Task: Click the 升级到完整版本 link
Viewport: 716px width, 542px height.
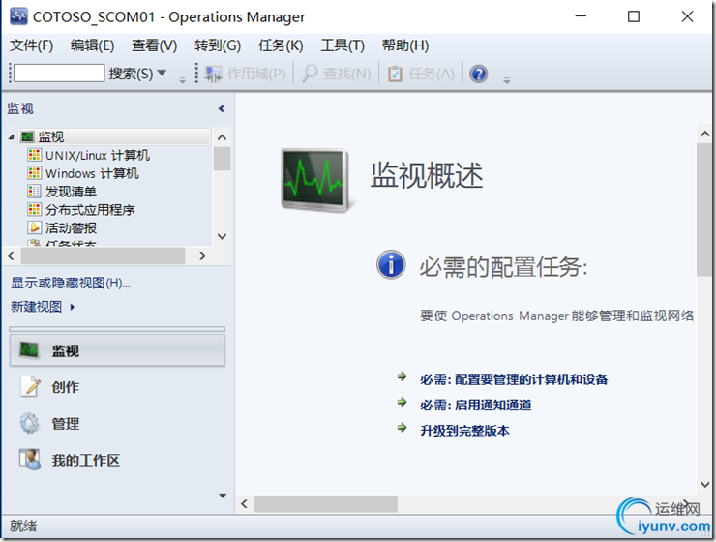Action: (x=464, y=431)
